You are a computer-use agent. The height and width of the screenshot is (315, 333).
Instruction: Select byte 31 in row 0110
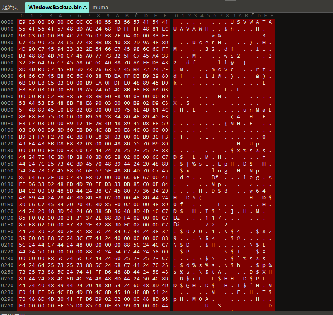click(x=32, y=137)
